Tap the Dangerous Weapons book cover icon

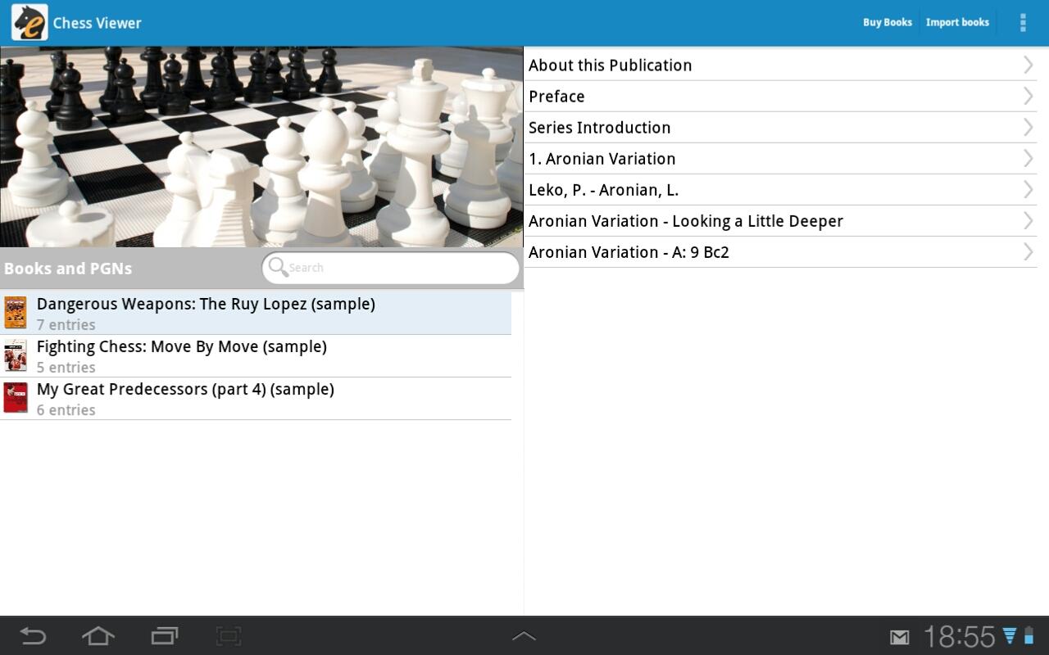tap(16, 313)
